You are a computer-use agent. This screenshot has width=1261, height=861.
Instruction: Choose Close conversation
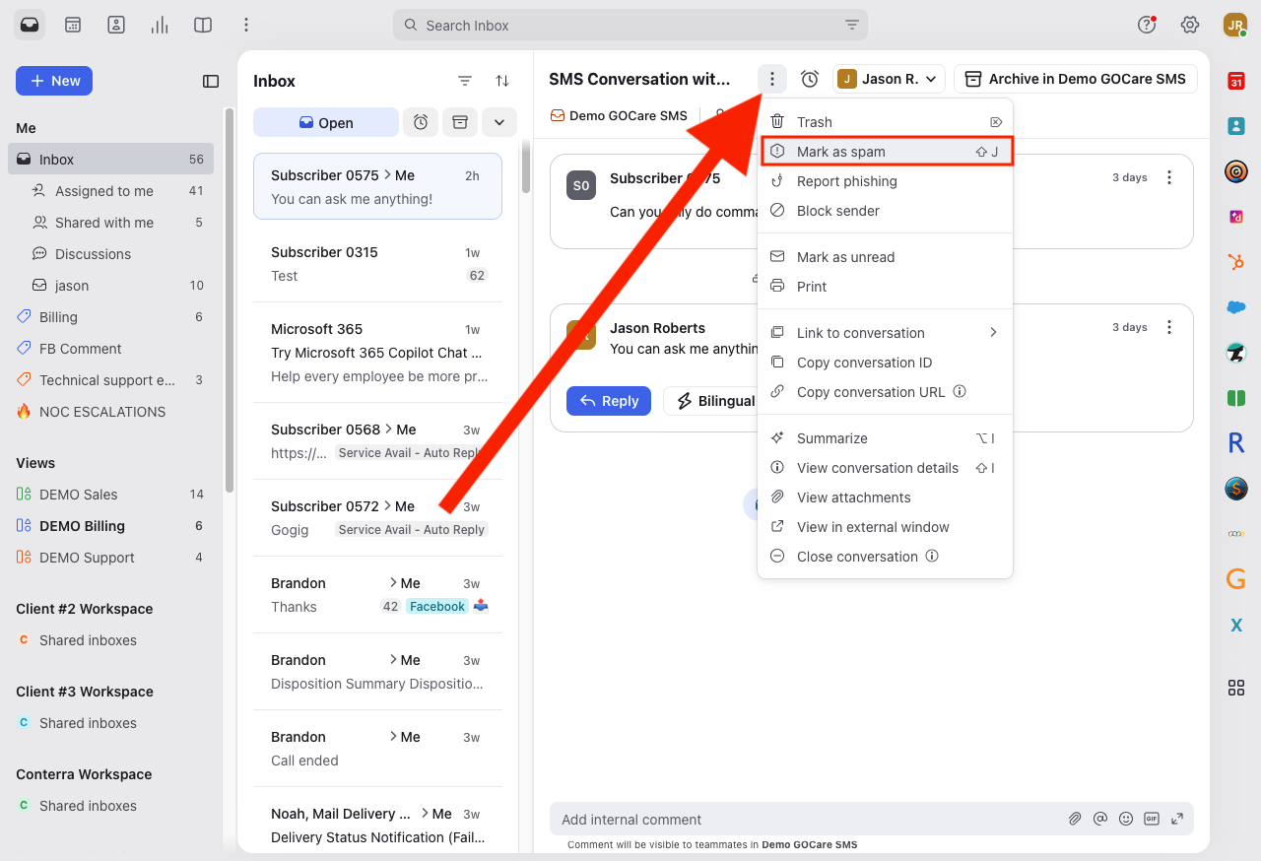(x=885, y=557)
